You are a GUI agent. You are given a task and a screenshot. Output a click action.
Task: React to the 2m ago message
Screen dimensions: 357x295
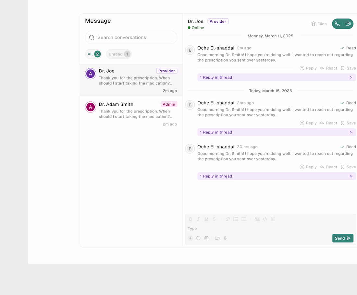tap(328, 68)
